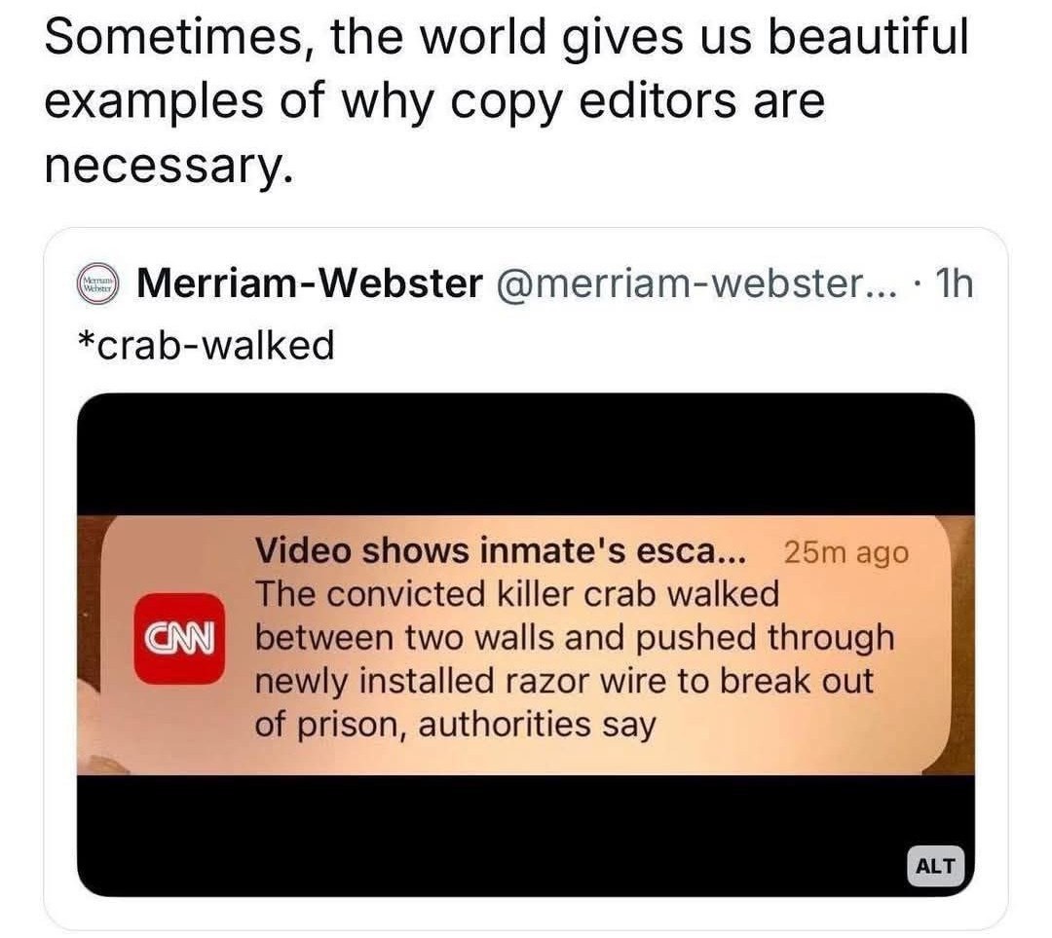Image resolution: width=1052 pixels, height=938 pixels.
Task: Click the black bottom band of the image
Action: click(x=487, y=836)
